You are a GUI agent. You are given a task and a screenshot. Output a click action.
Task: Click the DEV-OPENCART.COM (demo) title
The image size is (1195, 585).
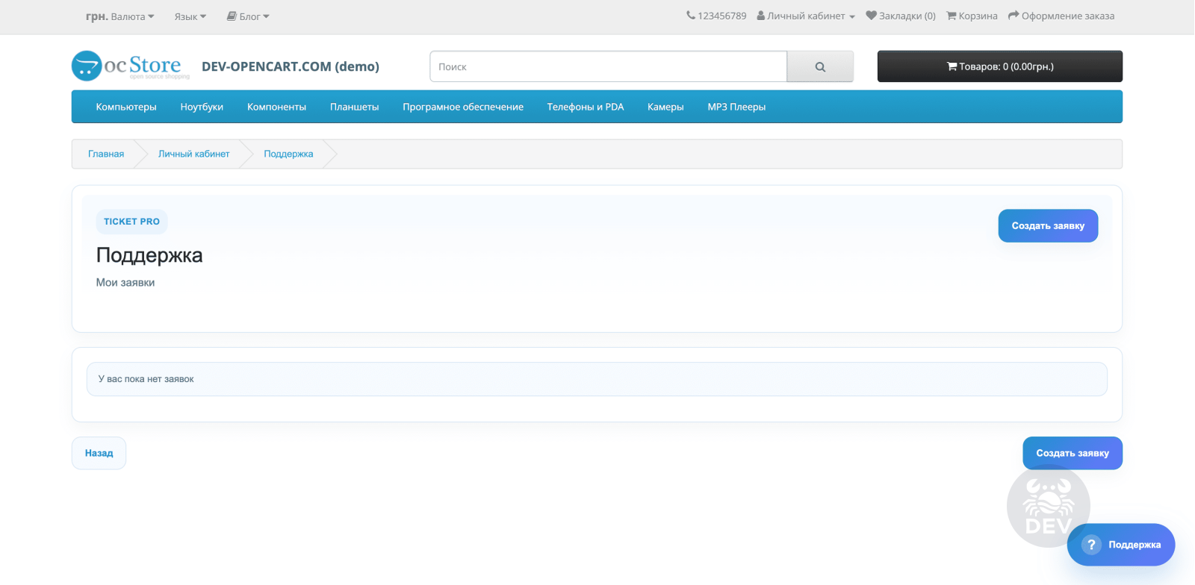291,66
